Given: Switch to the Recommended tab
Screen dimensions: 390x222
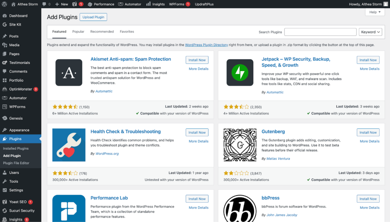Looking at the screenshot, I should 102,32.
